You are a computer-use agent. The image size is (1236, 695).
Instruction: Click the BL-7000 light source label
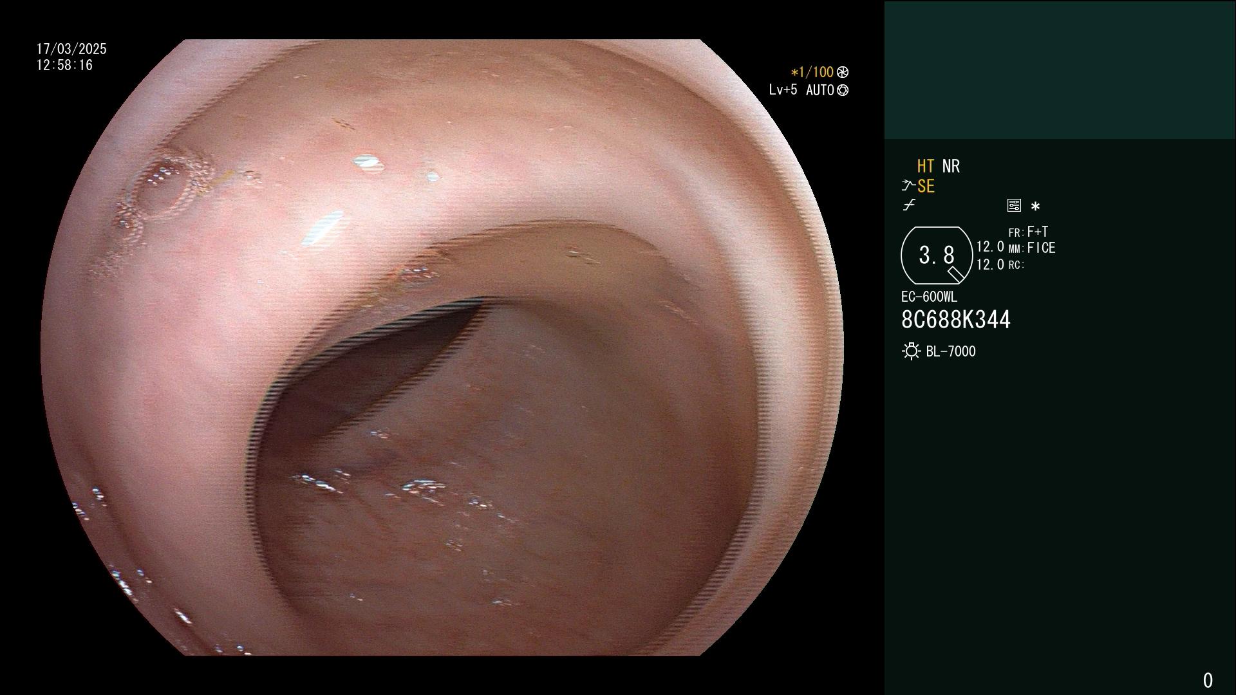[x=951, y=351]
